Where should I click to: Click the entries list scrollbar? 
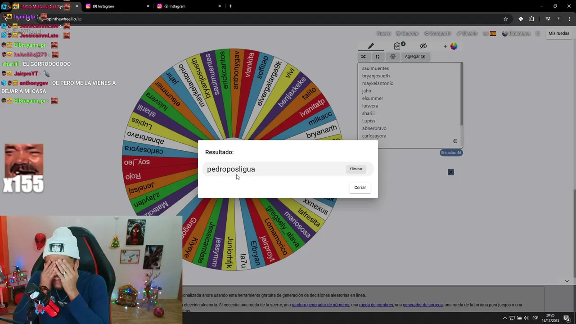click(x=461, y=94)
